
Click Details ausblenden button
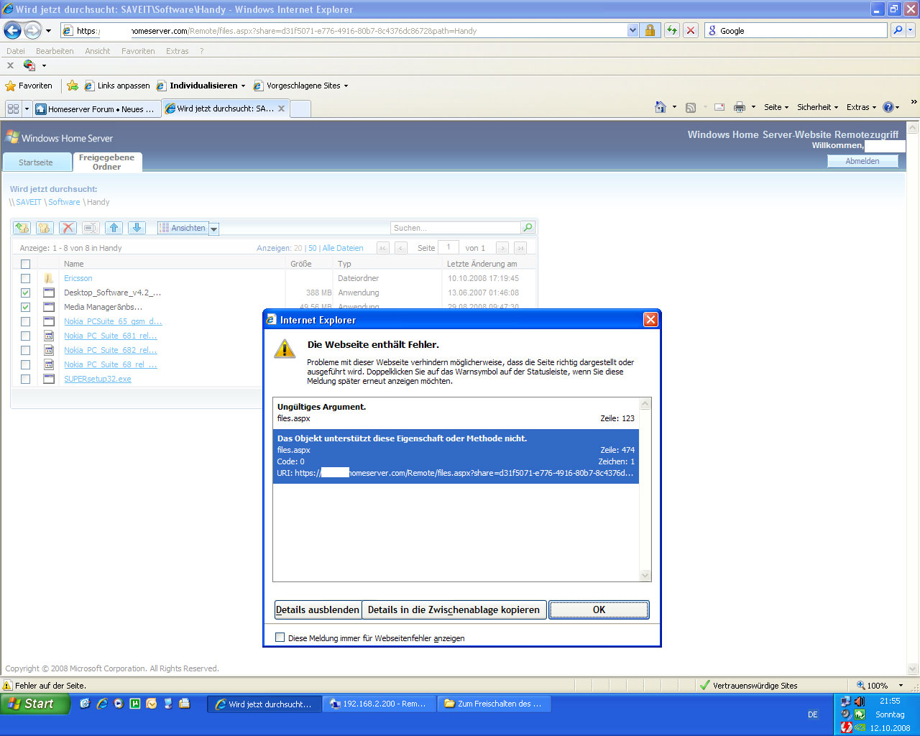[318, 609]
